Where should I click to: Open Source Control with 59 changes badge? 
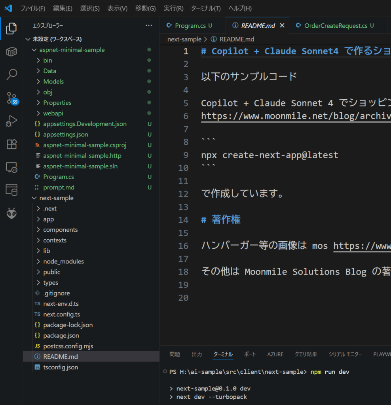point(11,98)
